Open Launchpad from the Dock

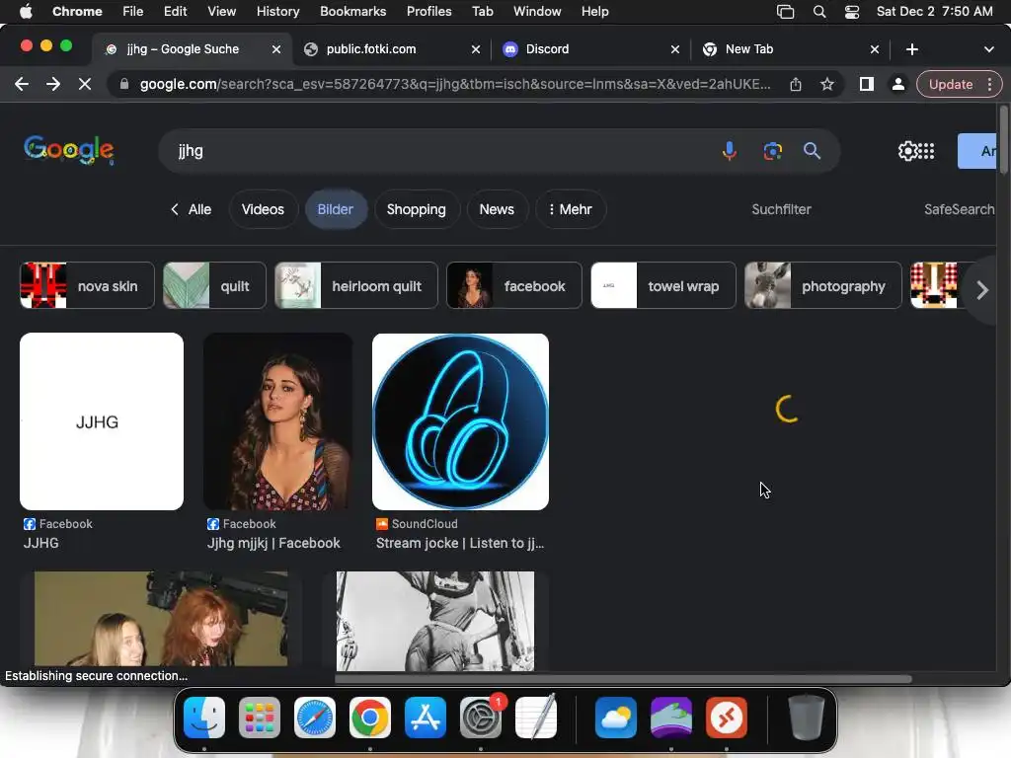click(260, 718)
